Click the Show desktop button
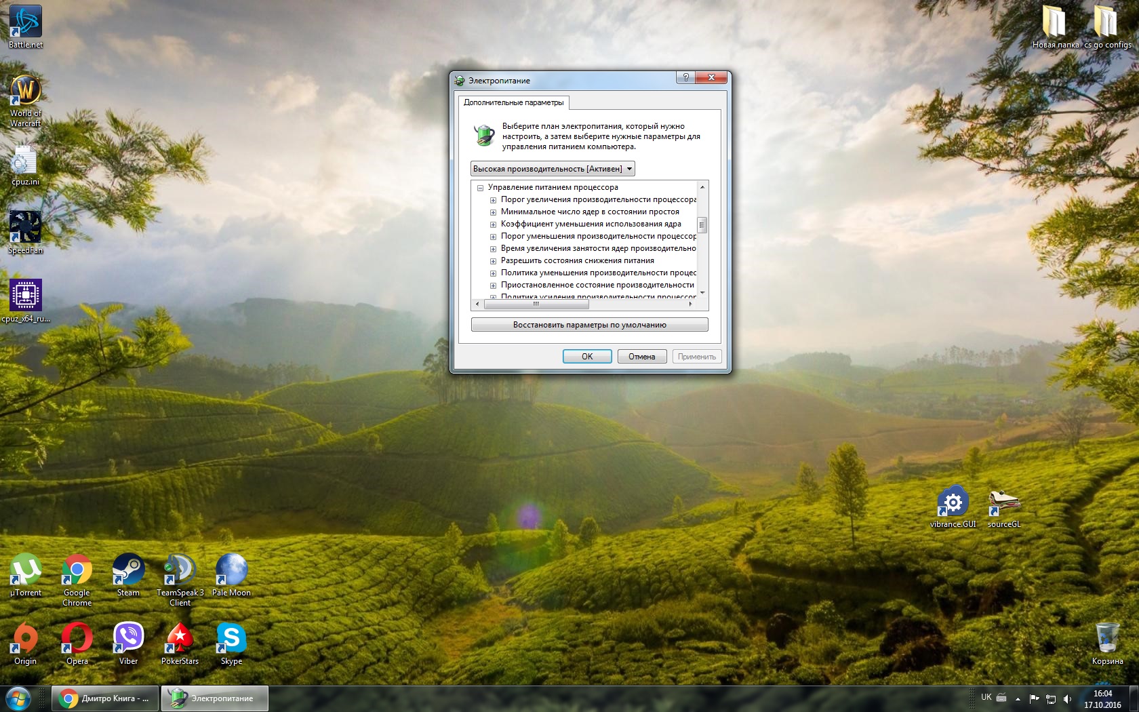Image resolution: width=1139 pixels, height=712 pixels. [1134, 698]
